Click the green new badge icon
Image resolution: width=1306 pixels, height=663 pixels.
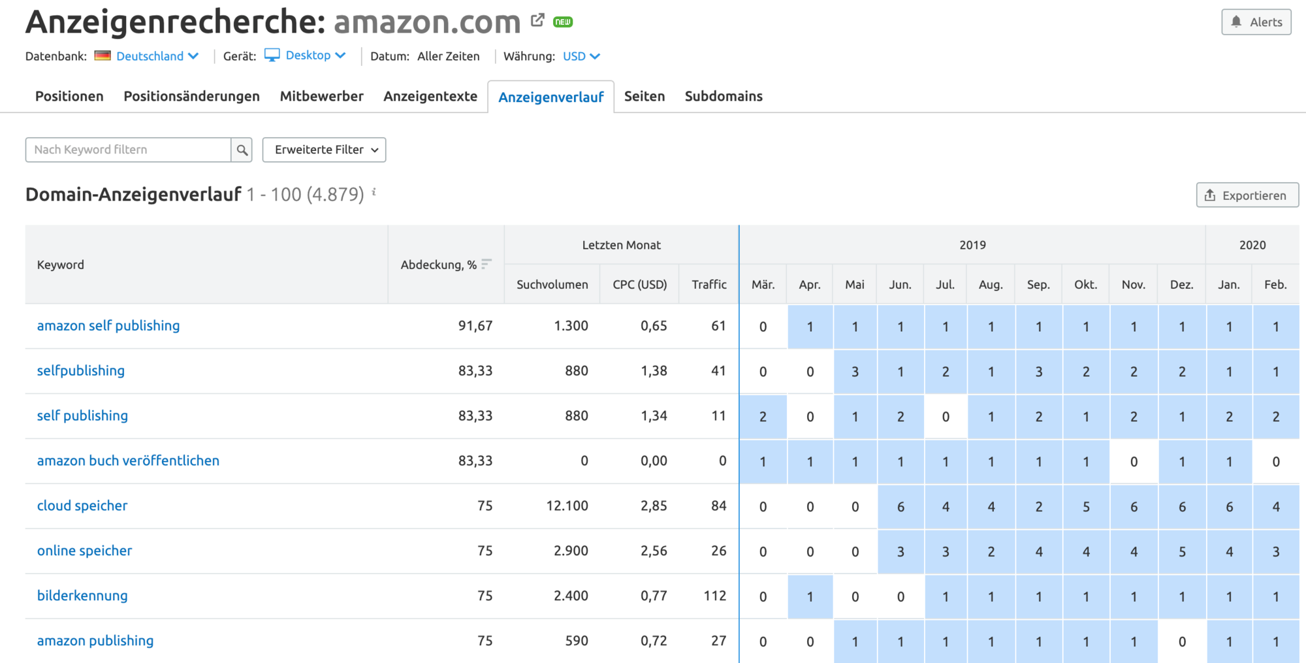[x=563, y=22]
